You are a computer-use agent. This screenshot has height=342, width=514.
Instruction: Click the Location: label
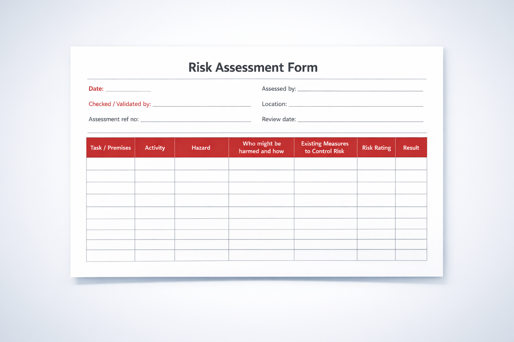click(x=274, y=104)
